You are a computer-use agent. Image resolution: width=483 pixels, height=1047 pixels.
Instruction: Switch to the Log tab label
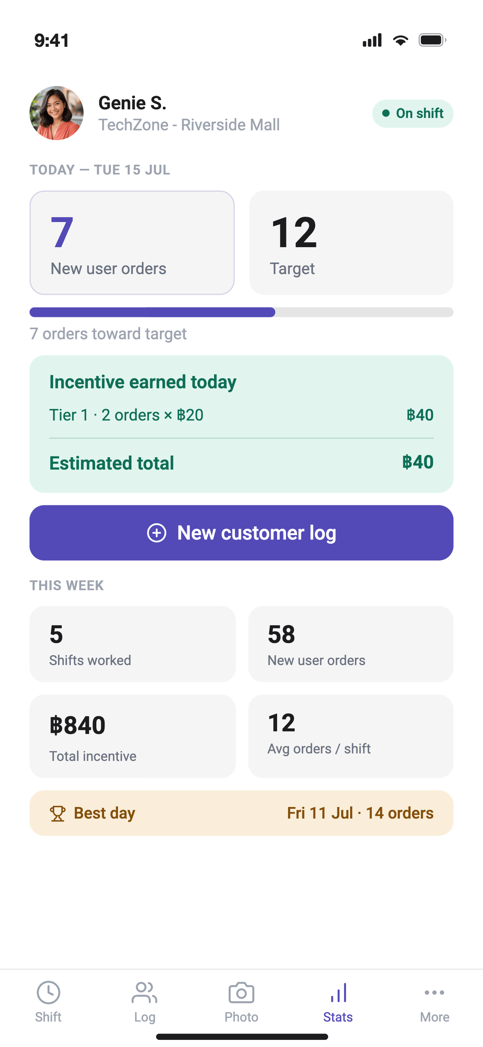tap(145, 1017)
